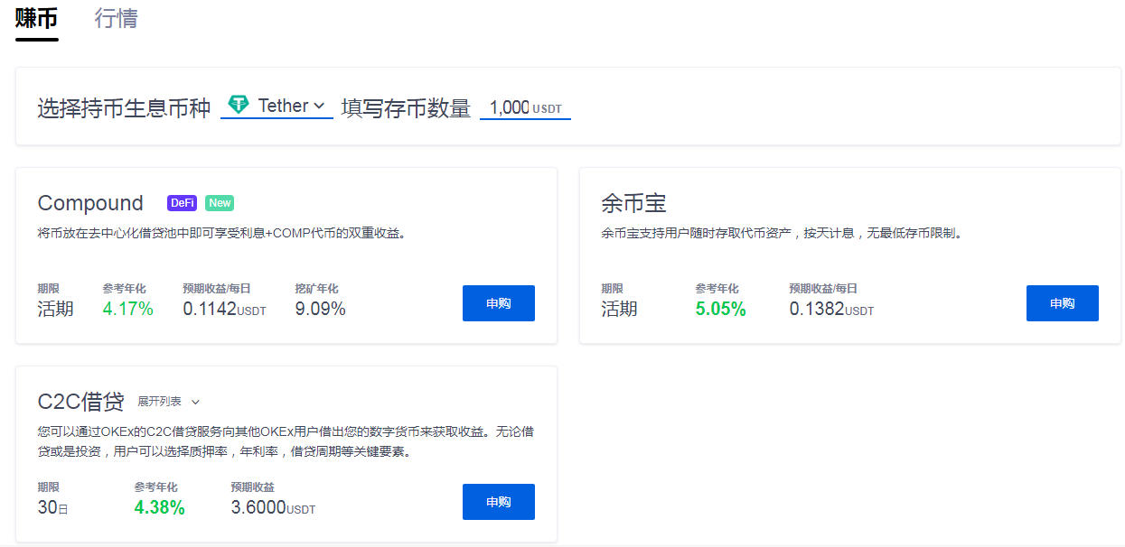Select the Compound product title

tap(90, 203)
